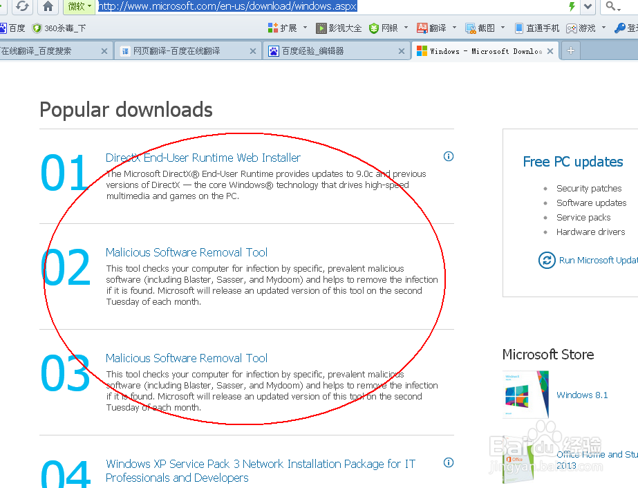Click the green lightning speed-mode icon
638x488 pixels.
[x=572, y=6]
